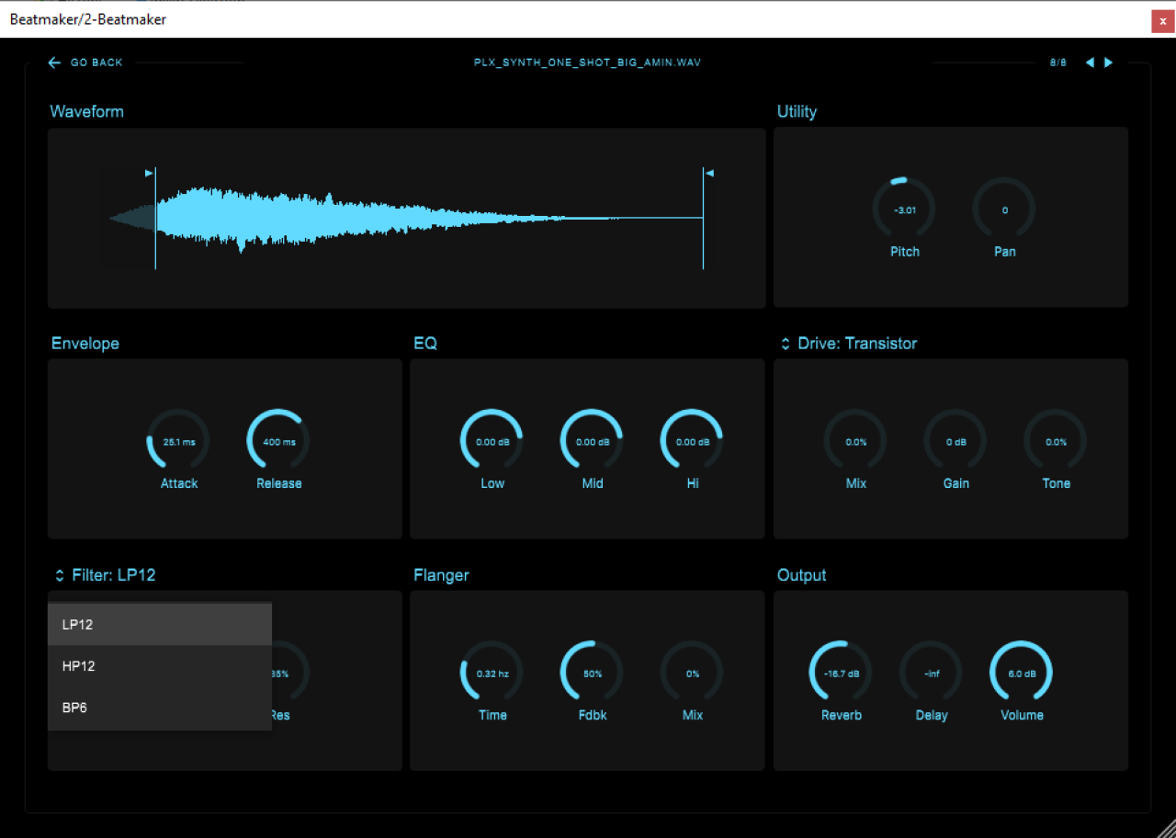Click the Go Back arrow icon
Screen dimensions: 1176x838
tap(54, 62)
